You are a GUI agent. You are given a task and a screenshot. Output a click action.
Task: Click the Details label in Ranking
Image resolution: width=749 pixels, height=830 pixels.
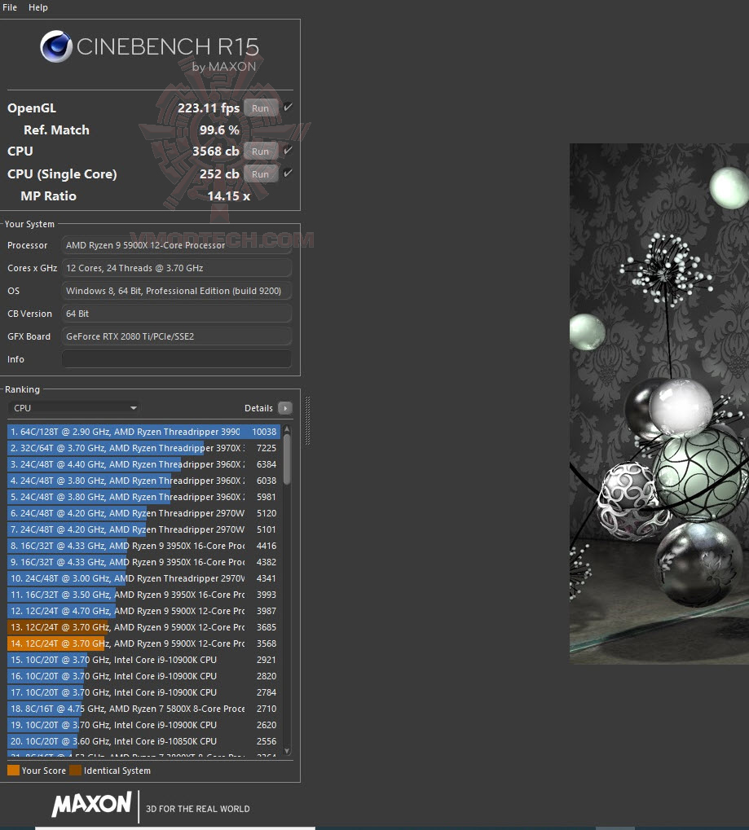click(x=258, y=408)
